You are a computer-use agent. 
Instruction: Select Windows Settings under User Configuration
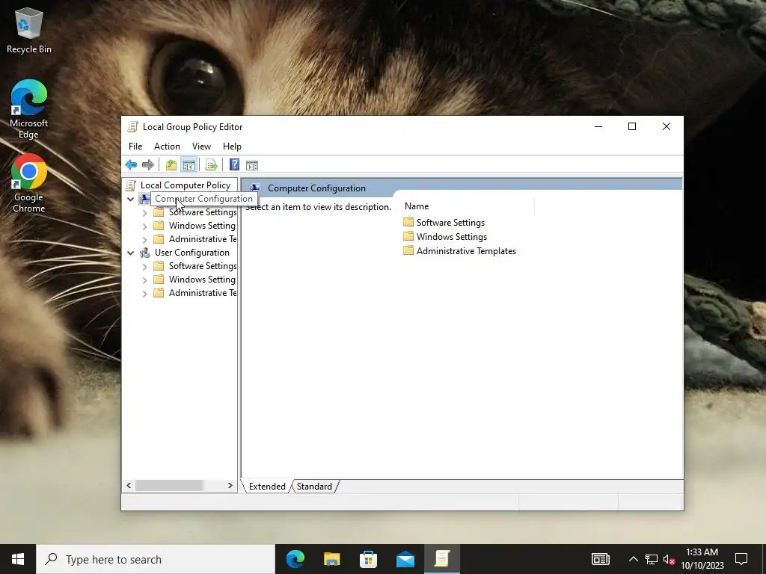[x=202, y=280]
